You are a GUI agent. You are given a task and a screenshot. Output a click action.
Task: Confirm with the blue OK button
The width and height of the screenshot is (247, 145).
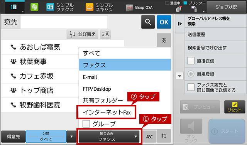click(x=164, y=22)
